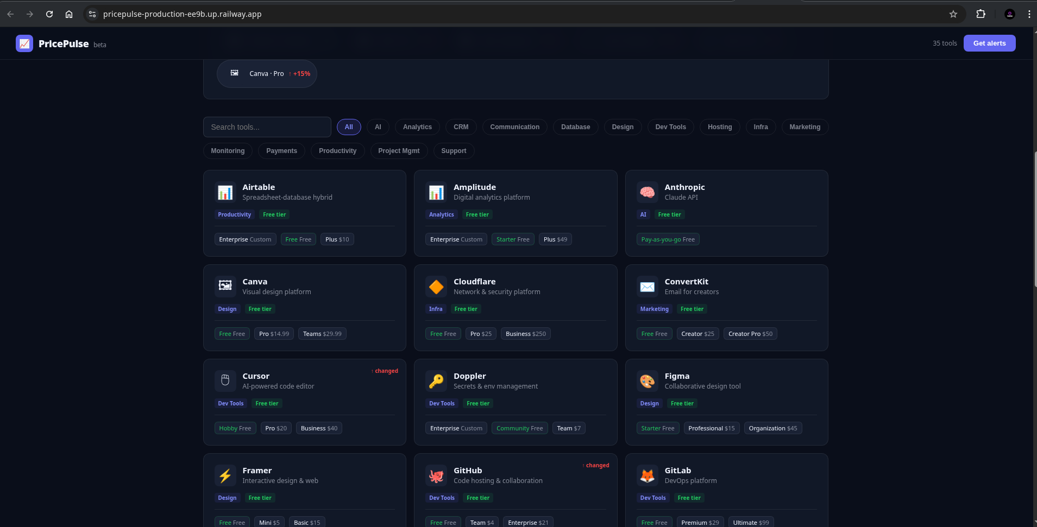Open browser extensions menu
The height and width of the screenshot is (527, 1037).
pos(981,14)
